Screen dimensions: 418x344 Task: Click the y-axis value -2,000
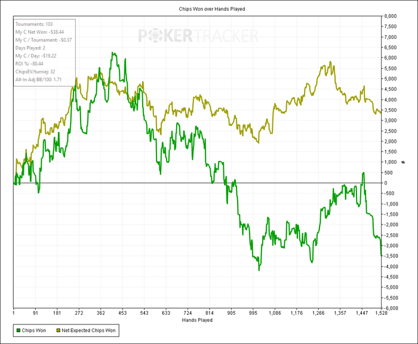[391, 225]
